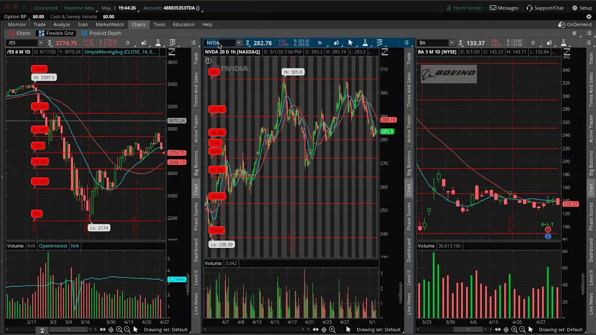Switch to the MarketWatch tab
This screenshot has height=335, width=596.
pos(110,25)
